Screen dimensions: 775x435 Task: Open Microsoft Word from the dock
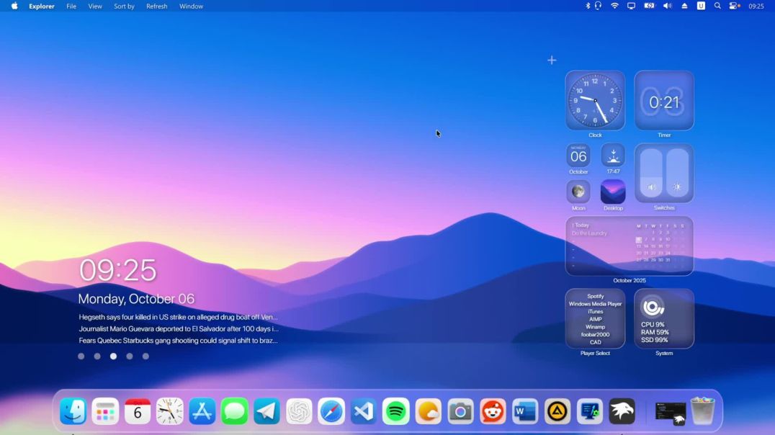click(524, 411)
